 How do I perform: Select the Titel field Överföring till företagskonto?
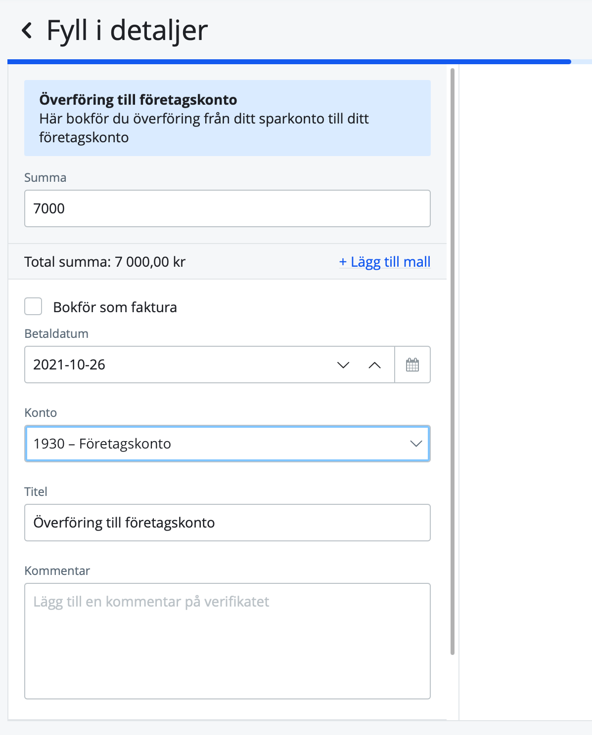(227, 523)
